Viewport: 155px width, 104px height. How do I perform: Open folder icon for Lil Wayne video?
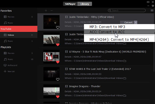point(125,61)
